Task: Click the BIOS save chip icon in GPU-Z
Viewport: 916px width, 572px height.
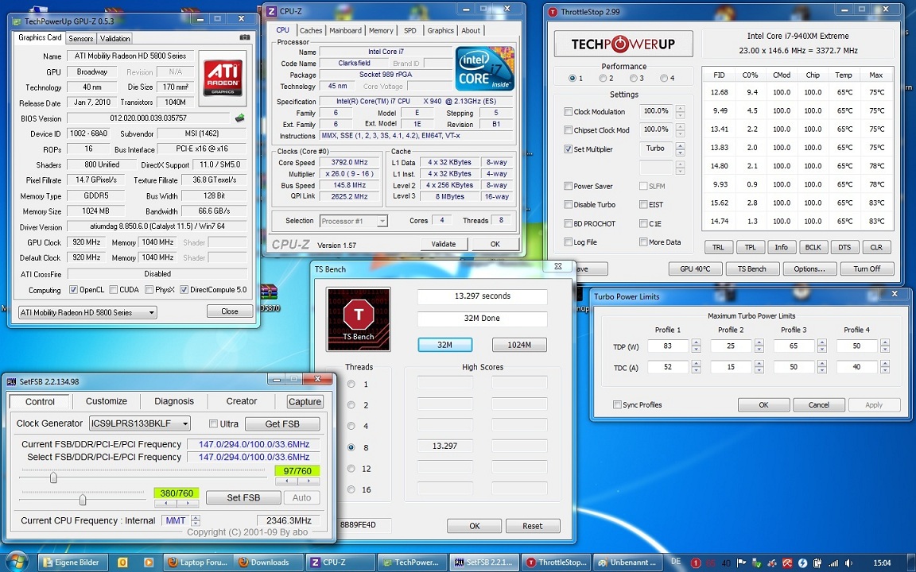Action: (x=239, y=118)
